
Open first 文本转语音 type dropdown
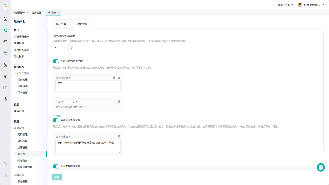coord(63,78)
